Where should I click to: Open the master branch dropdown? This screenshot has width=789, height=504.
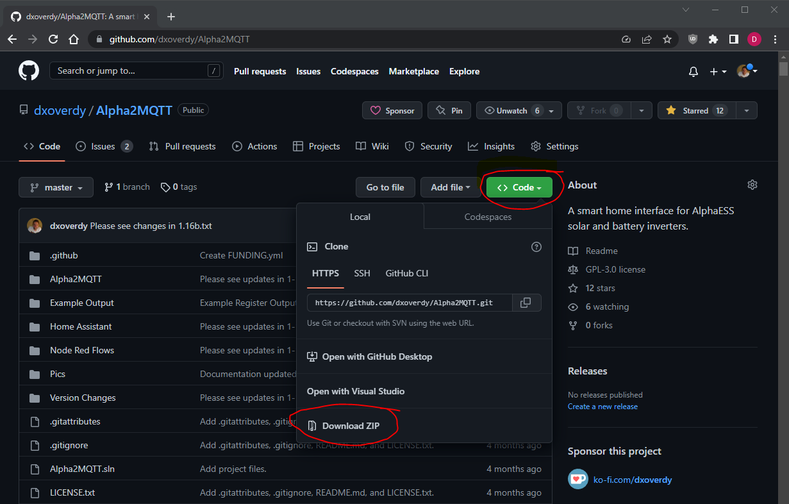(x=56, y=187)
